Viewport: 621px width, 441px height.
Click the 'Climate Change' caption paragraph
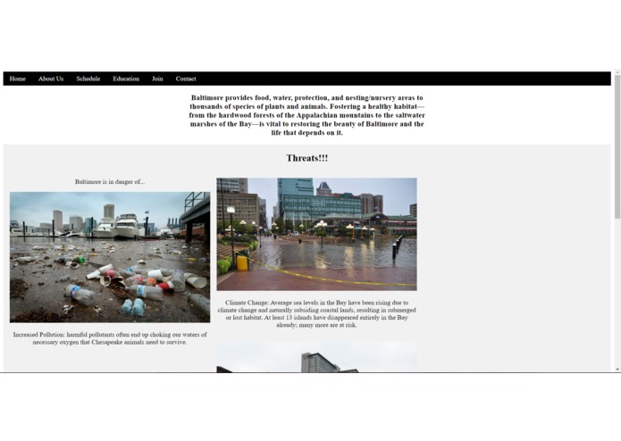coord(316,313)
